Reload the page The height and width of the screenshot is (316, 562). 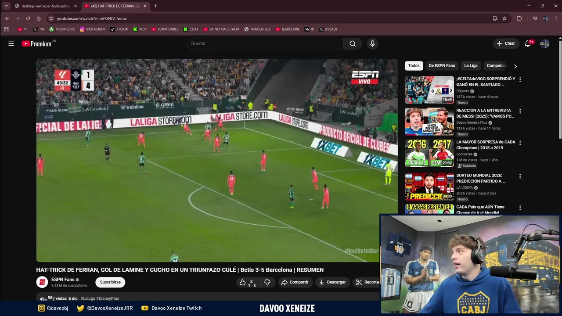(28, 18)
